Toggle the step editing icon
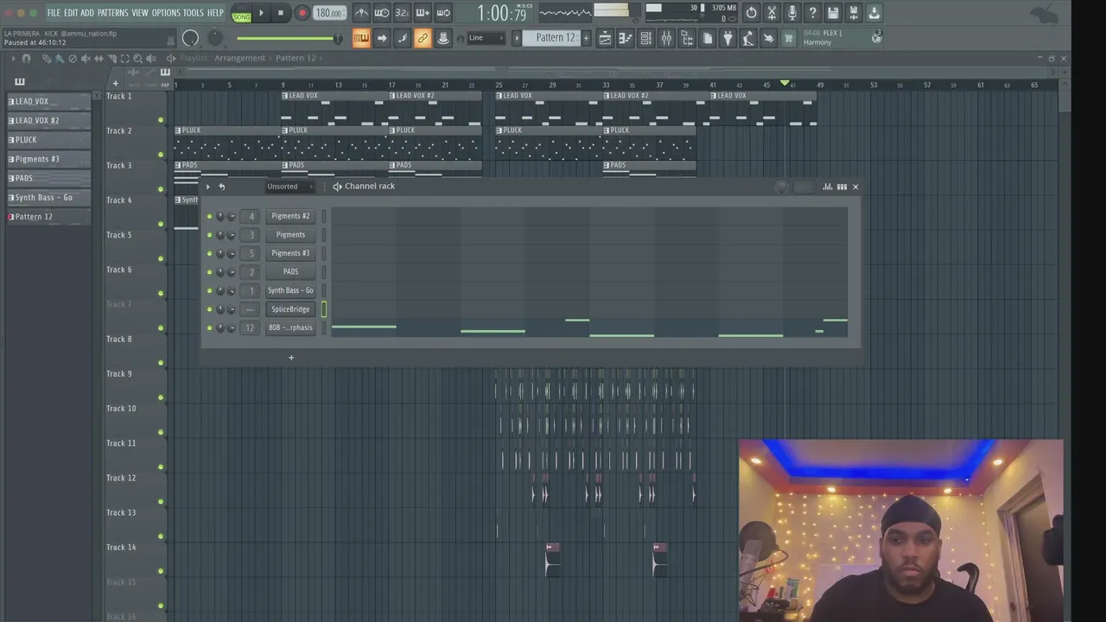 click(x=402, y=38)
